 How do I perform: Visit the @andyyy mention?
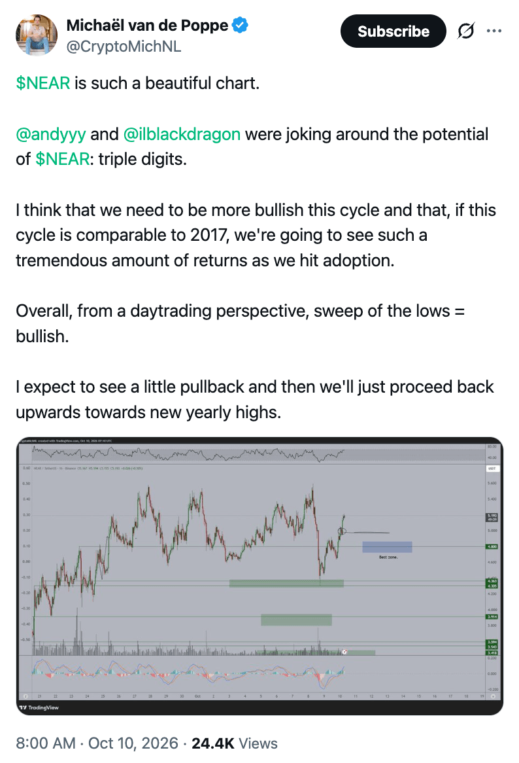pos(51,134)
